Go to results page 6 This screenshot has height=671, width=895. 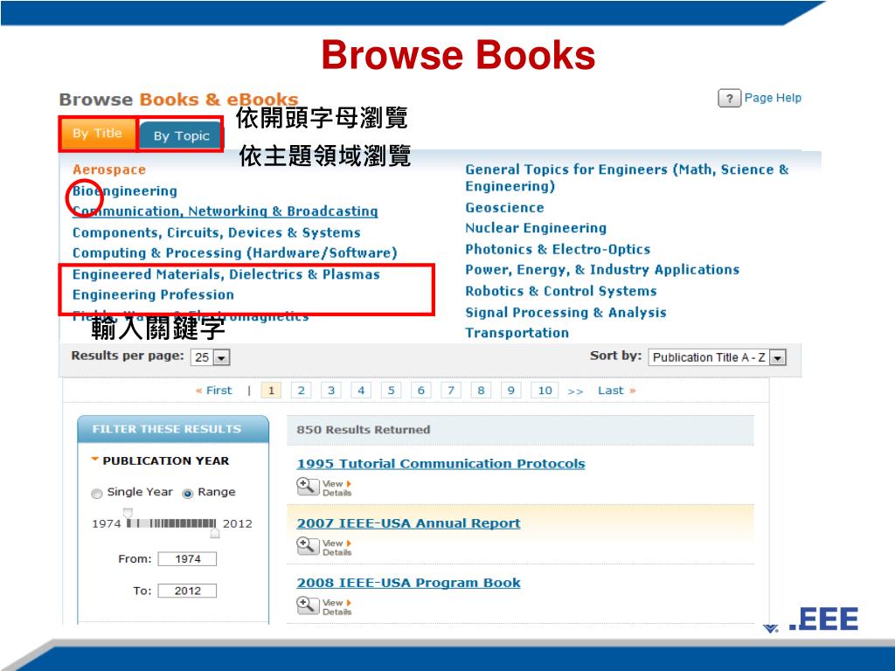click(x=421, y=391)
